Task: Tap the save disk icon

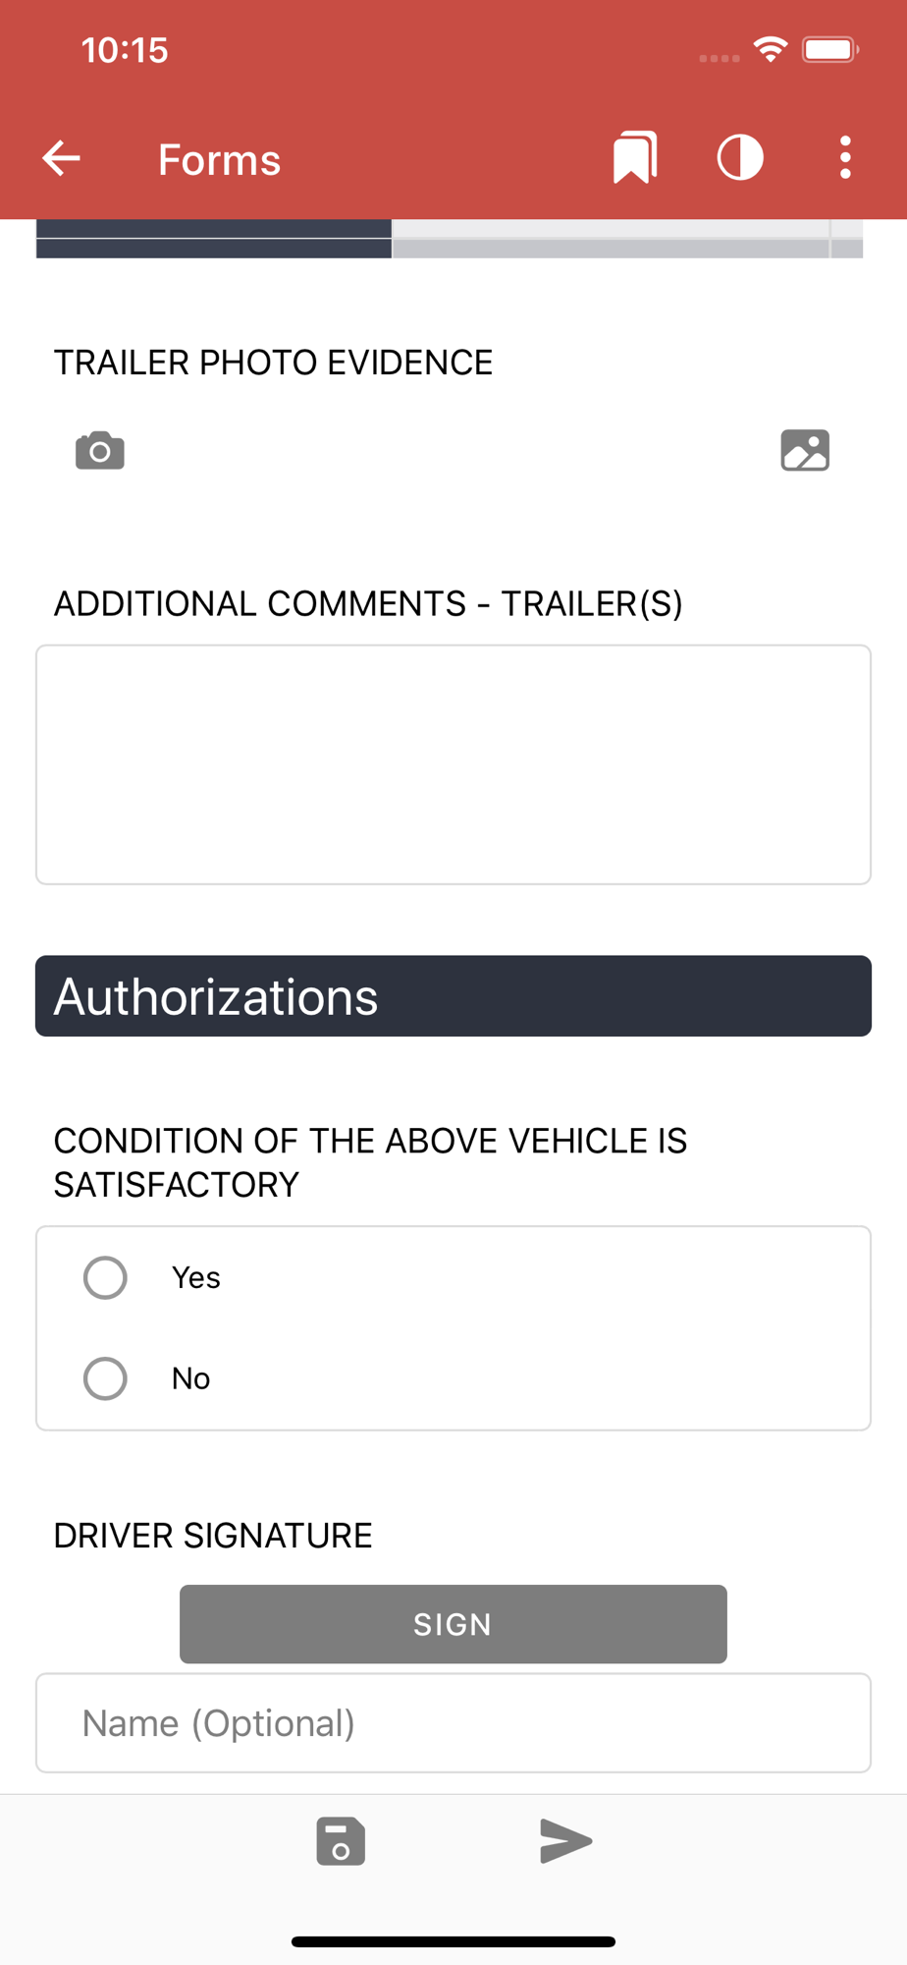Action: click(x=341, y=1841)
